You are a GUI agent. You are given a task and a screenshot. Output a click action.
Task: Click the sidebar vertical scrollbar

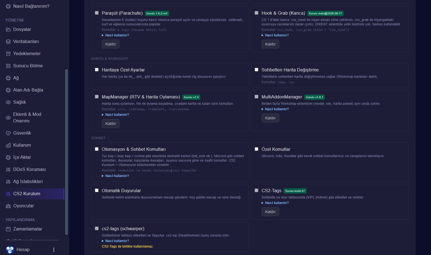(66, 152)
